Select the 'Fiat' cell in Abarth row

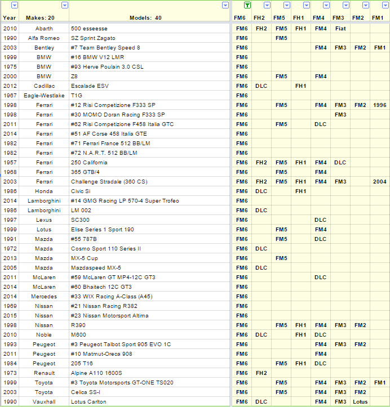coord(340,29)
